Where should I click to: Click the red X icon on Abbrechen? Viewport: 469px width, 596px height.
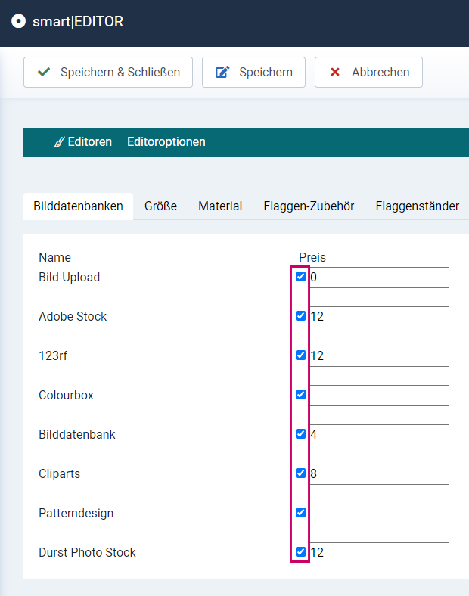pyautogui.click(x=335, y=72)
